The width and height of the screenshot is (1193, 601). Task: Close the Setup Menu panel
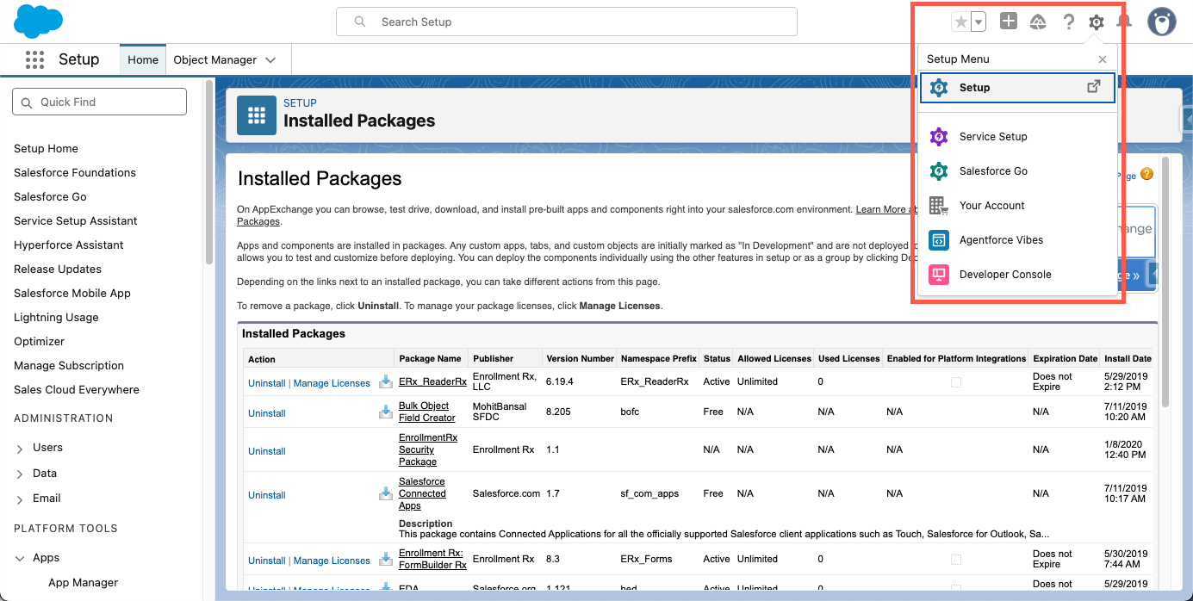coord(1102,59)
